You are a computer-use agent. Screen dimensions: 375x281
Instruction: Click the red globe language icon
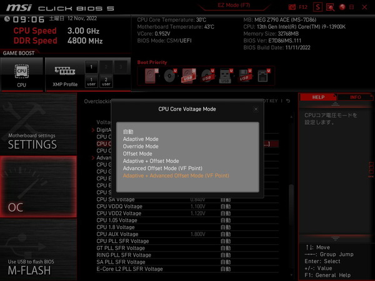coord(342,7)
